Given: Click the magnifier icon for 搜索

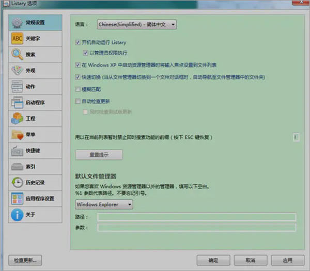Looking at the screenshot, I should point(17,54).
